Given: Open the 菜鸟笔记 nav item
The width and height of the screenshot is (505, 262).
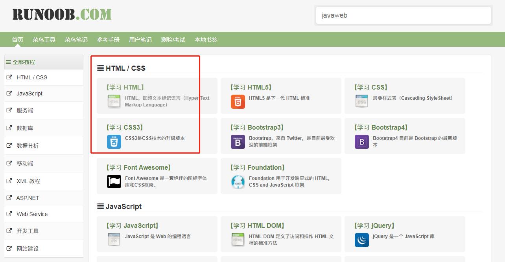Looking at the screenshot, I should pyautogui.click(x=76, y=40).
